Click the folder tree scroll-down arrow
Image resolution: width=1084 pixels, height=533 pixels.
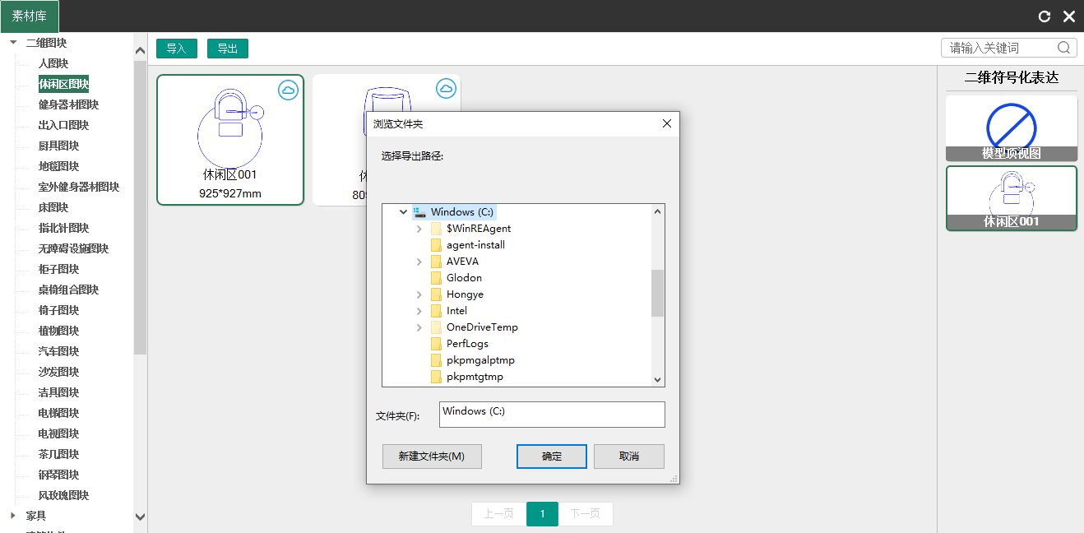pos(657,379)
